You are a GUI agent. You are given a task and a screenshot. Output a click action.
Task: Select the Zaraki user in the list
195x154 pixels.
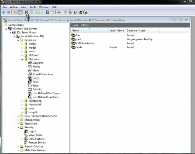pyautogui.click(x=79, y=47)
